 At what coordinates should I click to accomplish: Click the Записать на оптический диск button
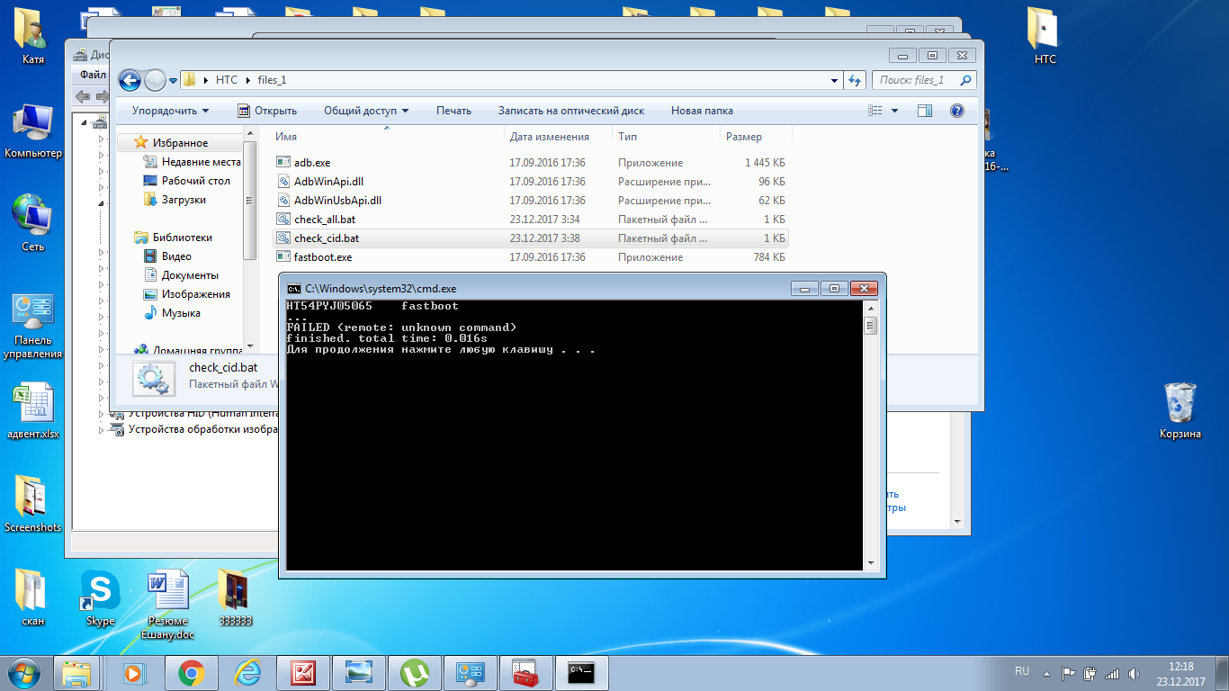(571, 111)
